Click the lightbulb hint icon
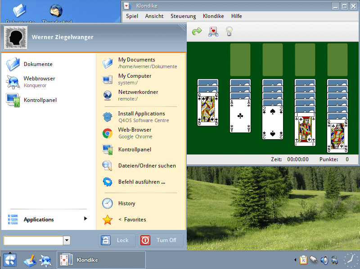 (229, 31)
